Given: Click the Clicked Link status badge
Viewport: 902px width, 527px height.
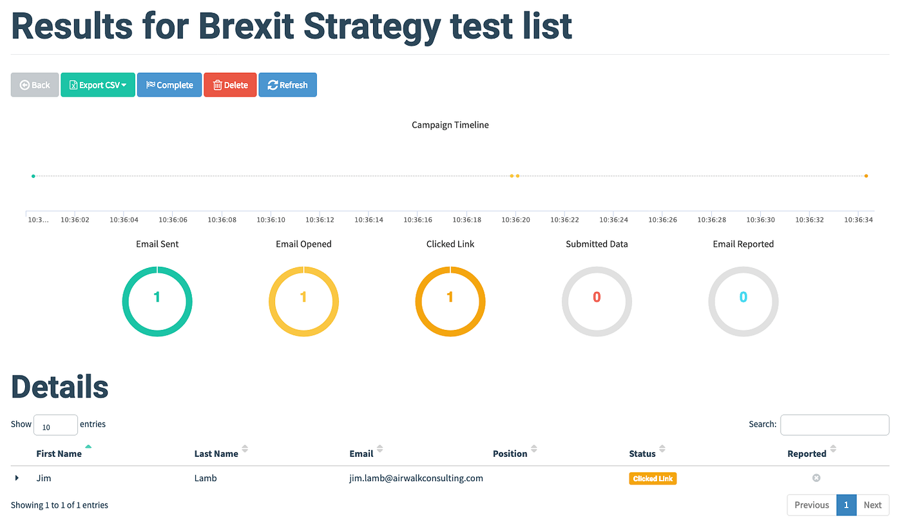Looking at the screenshot, I should click(x=653, y=479).
